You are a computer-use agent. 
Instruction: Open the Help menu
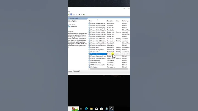[x=69, y=12]
